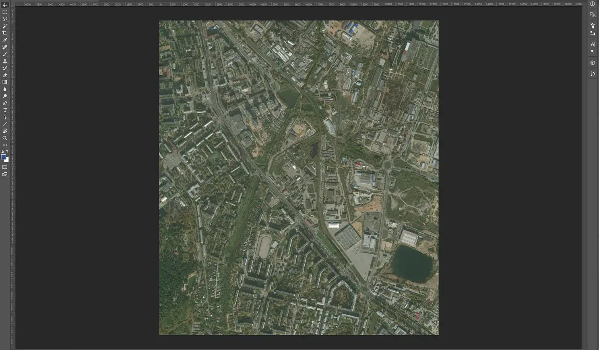This screenshot has width=599, height=350.
Task: Click the horizontal ruler above the canvas
Action: tap(298, 4)
